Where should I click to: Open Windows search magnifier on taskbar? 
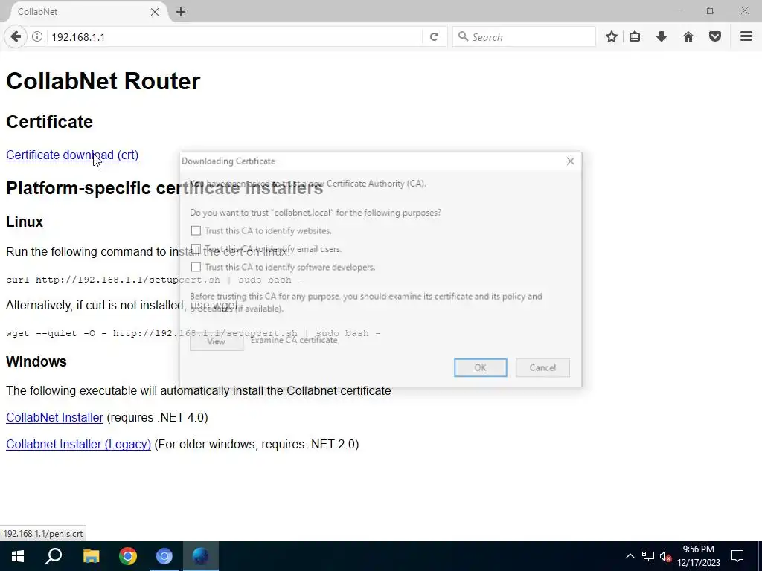pyautogui.click(x=54, y=556)
